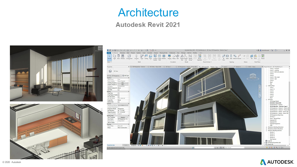Click the ViewCube in the 3D view
This screenshot has width=297, height=167.
pyautogui.click(x=253, y=76)
